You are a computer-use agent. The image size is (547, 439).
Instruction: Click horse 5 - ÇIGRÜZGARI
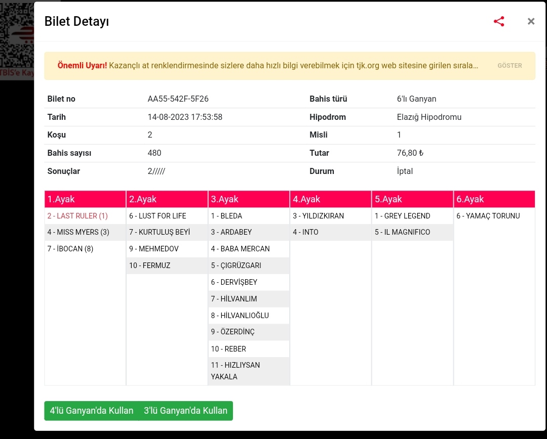(x=236, y=266)
